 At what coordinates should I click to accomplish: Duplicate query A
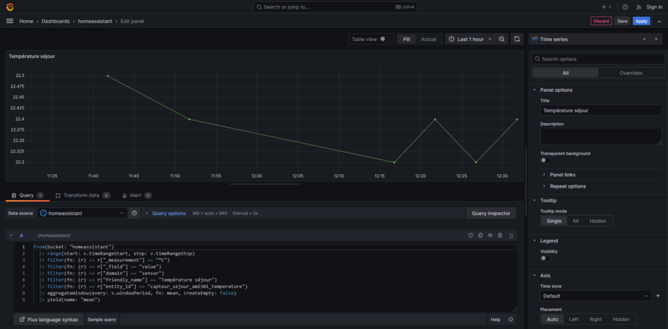480,235
